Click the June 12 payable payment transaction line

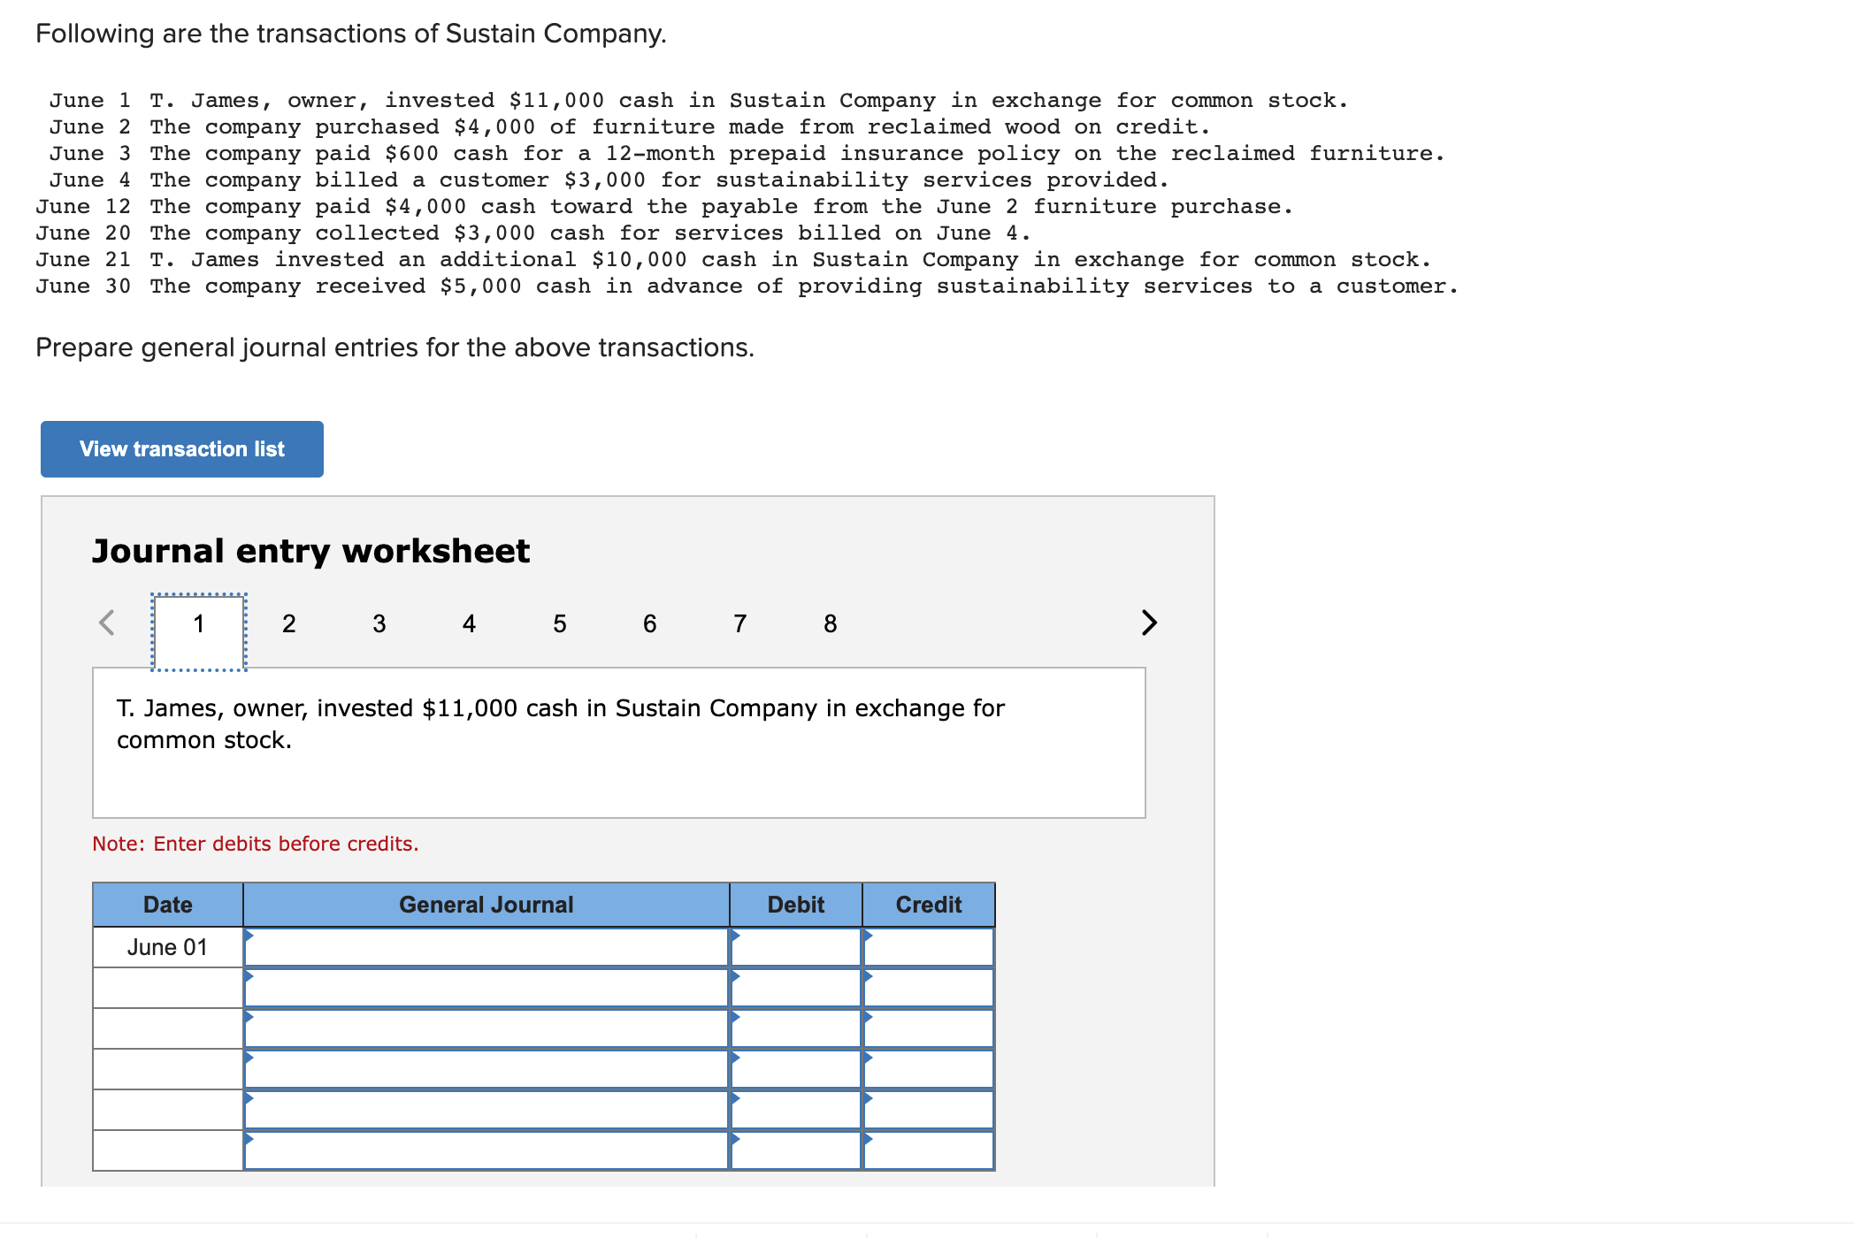tap(664, 207)
